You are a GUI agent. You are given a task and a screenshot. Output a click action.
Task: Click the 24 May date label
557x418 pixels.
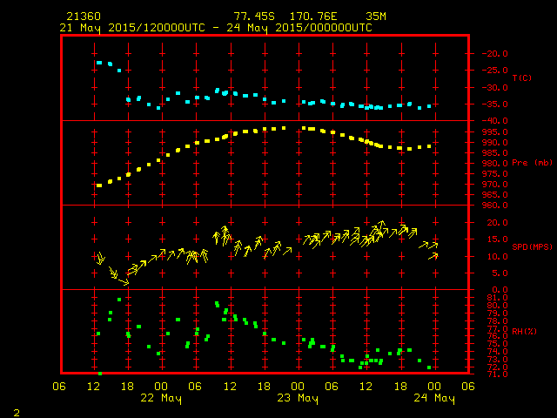(x=434, y=398)
